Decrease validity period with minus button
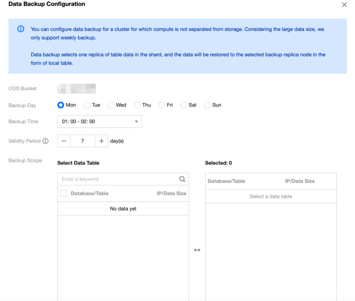This screenshot has width=355, height=301. 64,141
